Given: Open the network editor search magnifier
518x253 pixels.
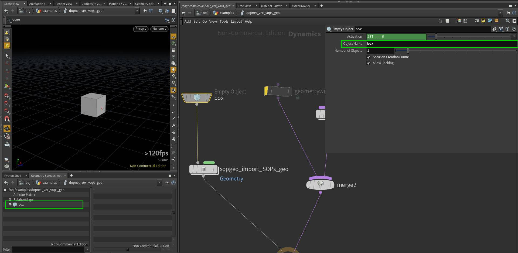Looking at the screenshot, I should pos(508,21).
